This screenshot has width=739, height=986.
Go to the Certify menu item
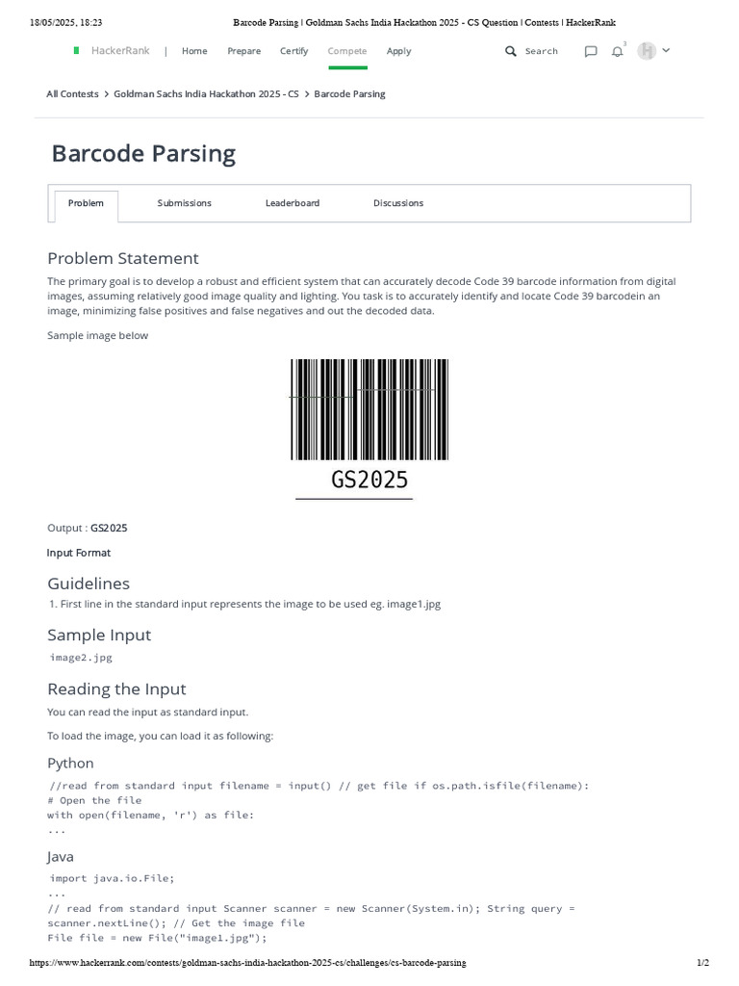(293, 51)
